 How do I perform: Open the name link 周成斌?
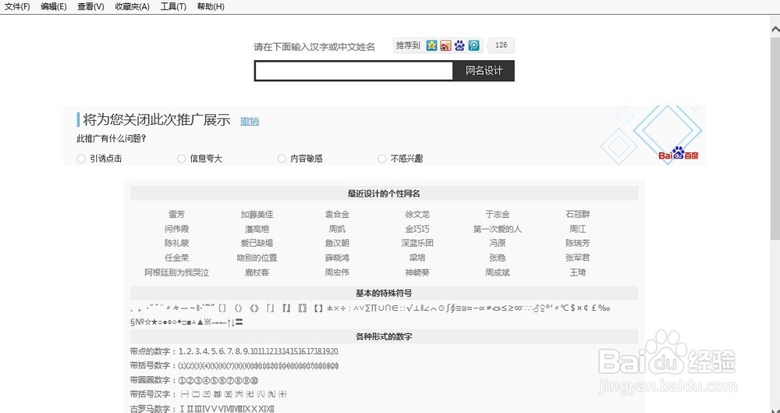[x=498, y=272]
